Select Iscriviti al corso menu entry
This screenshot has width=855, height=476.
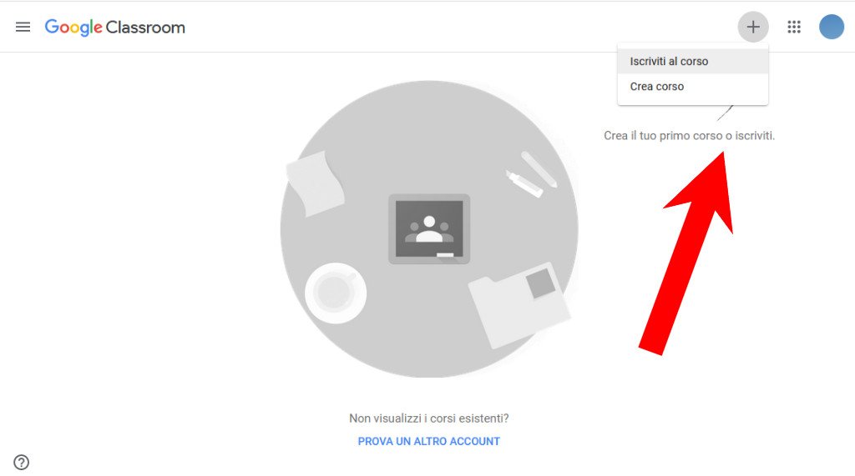pyautogui.click(x=692, y=62)
